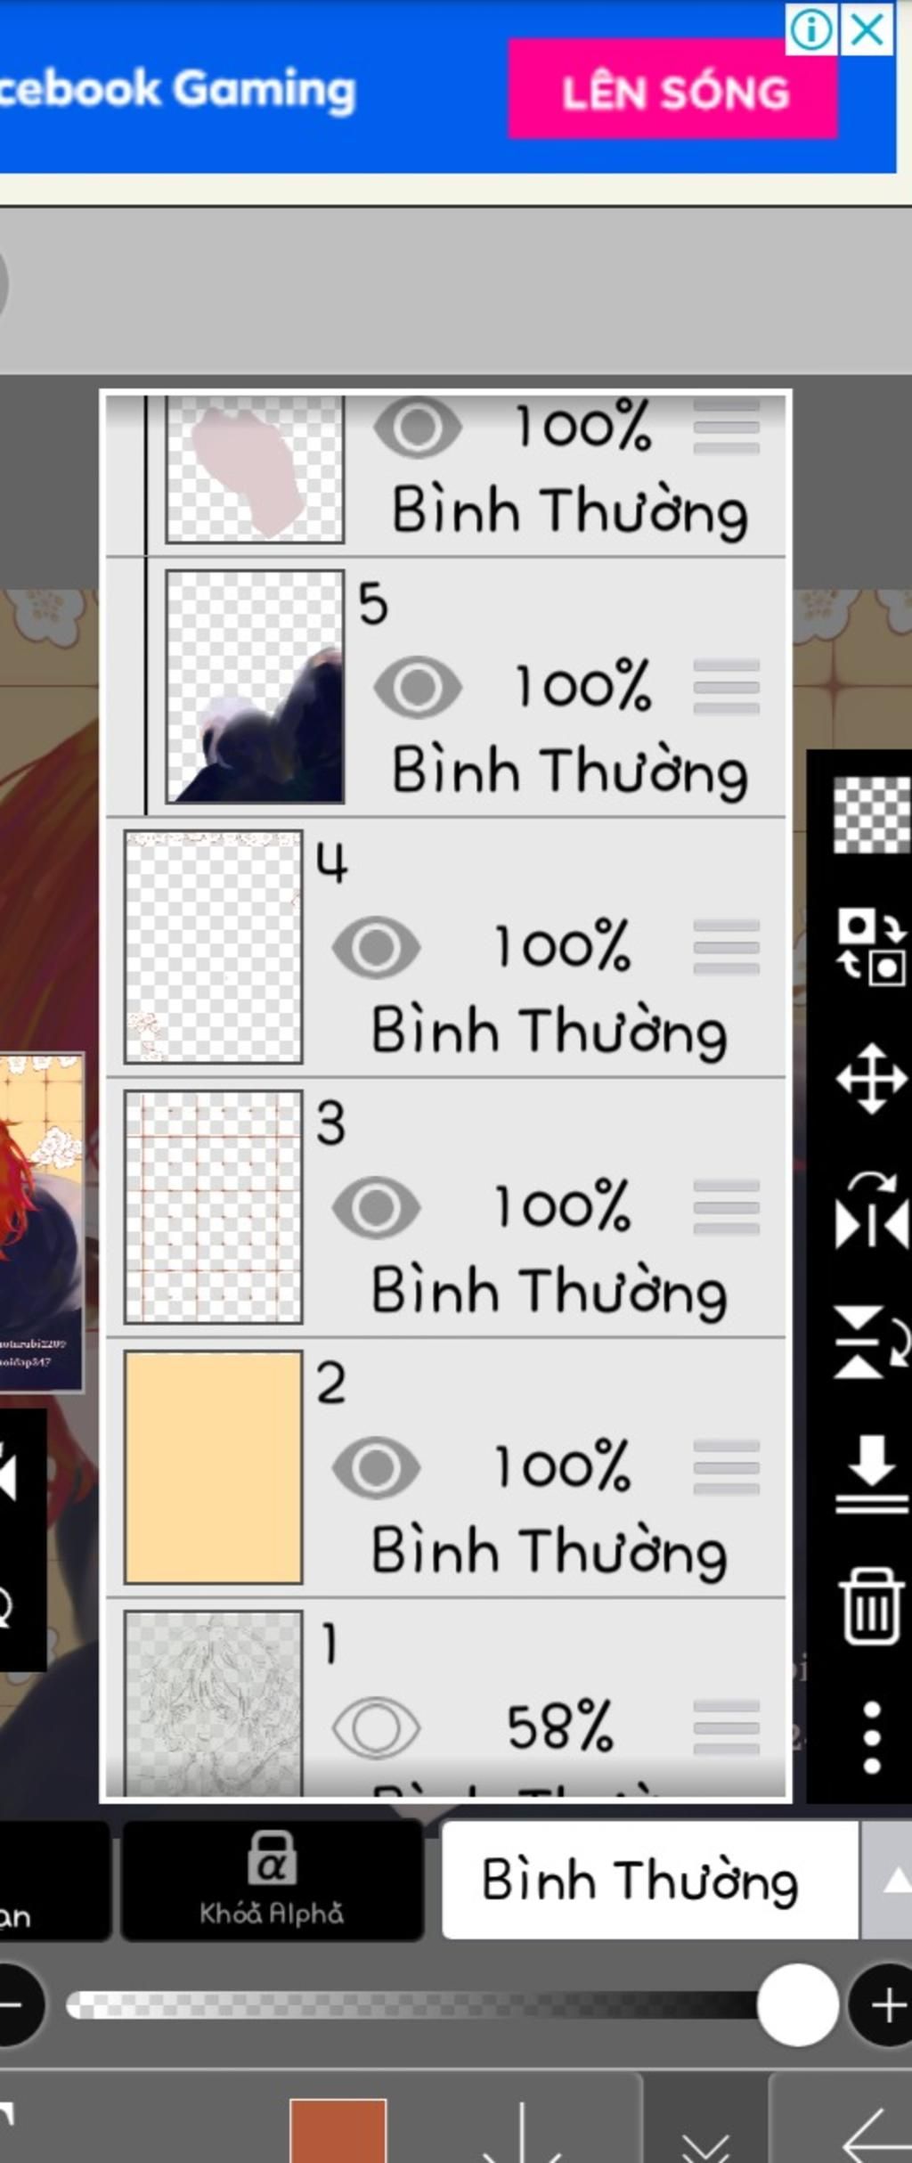This screenshot has width=912, height=2163.
Task: Toggle visibility of layer 3
Action: [376, 1207]
